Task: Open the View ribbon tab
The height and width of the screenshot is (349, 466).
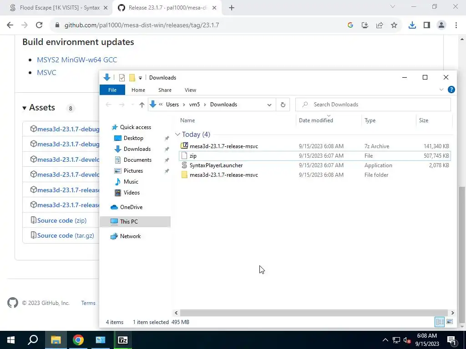Action: 191,90
